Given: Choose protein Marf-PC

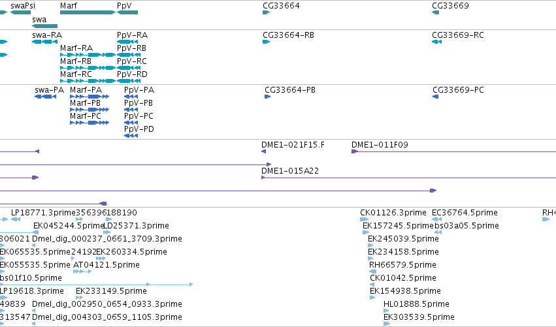Looking at the screenshot, I should [x=86, y=116].
